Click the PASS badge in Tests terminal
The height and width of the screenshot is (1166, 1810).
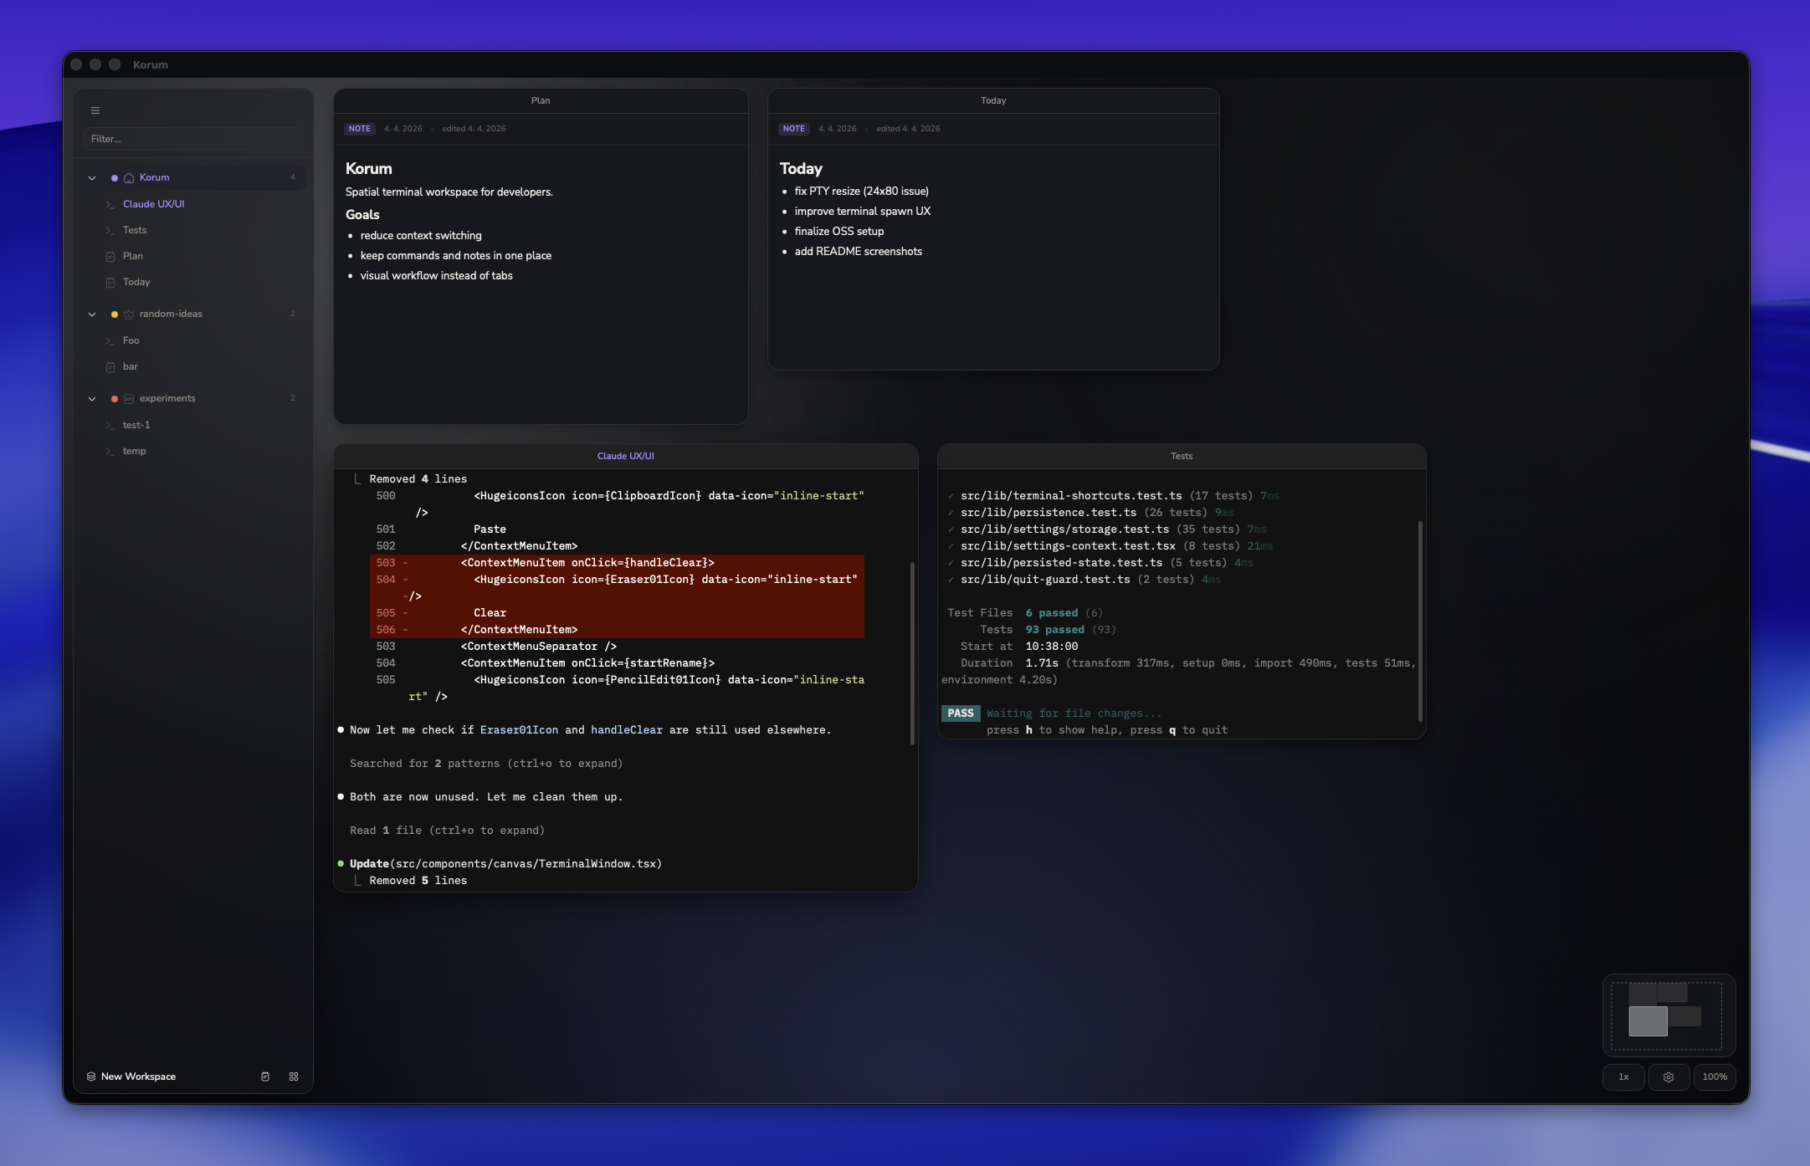pyautogui.click(x=961, y=713)
